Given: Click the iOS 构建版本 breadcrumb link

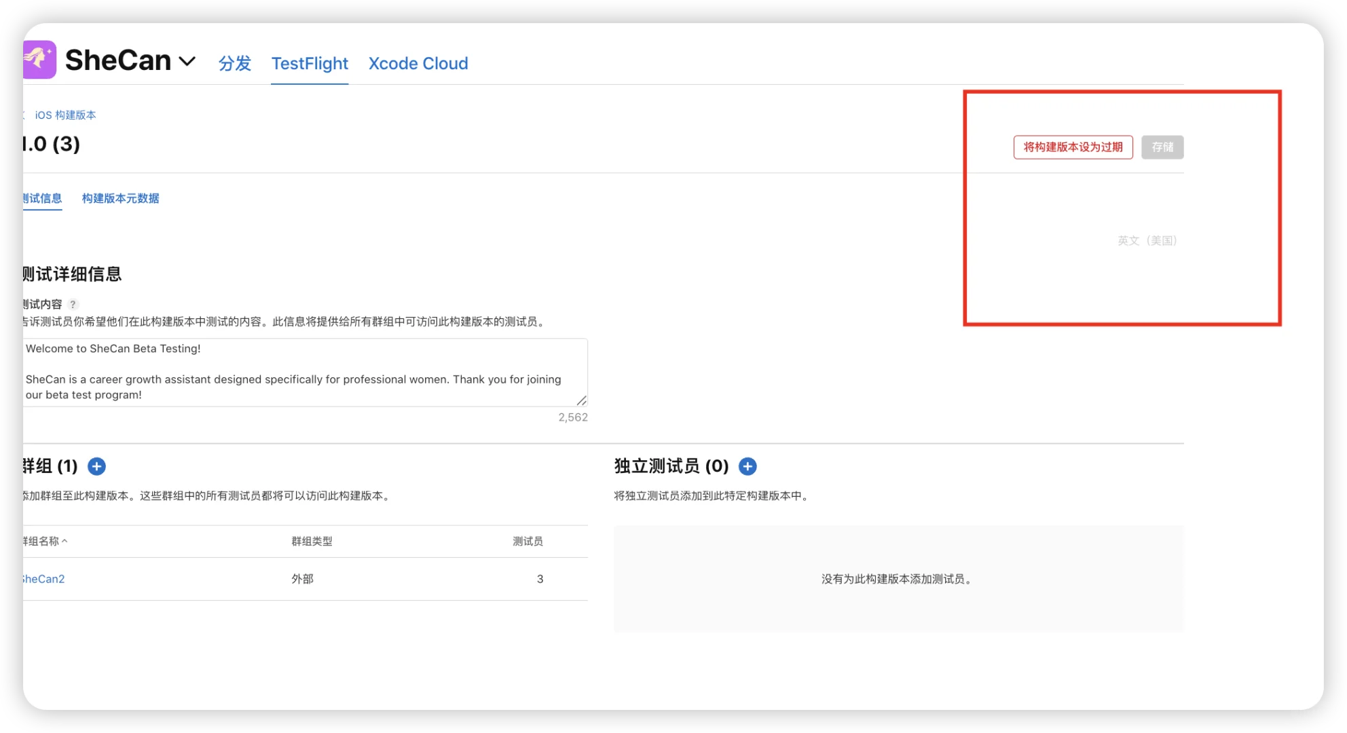Looking at the screenshot, I should click(66, 115).
